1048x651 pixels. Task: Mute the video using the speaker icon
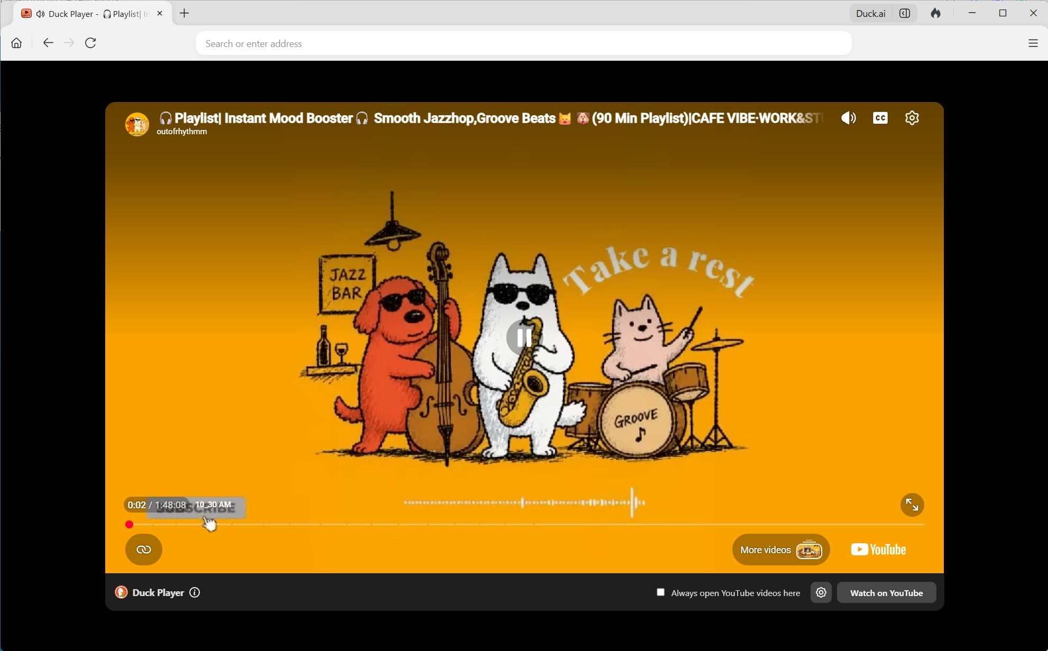click(x=848, y=118)
